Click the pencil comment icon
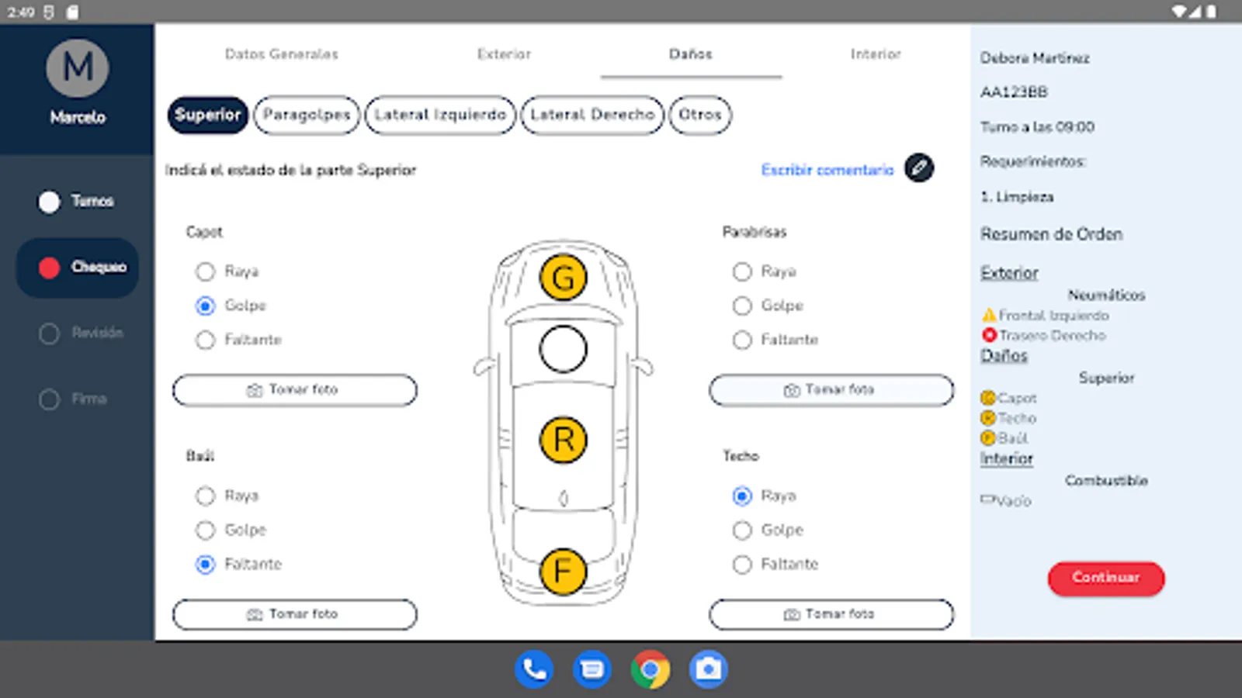This screenshot has width=1242, height=698. point(919,168)
